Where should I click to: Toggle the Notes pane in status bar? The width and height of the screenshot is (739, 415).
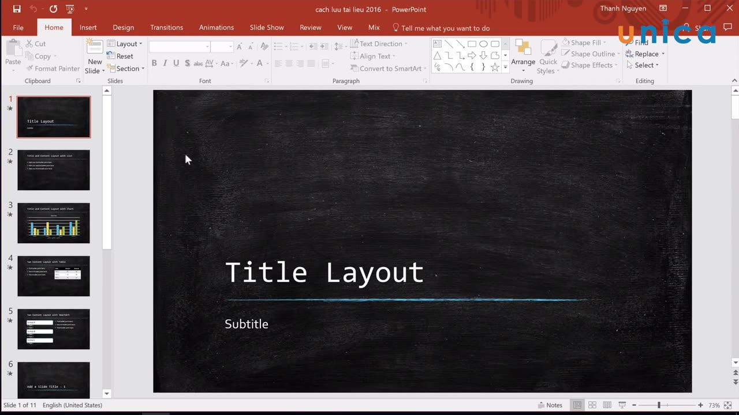550,405
